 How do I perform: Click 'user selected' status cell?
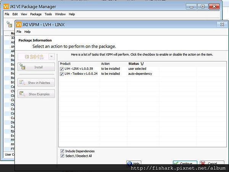137,69
